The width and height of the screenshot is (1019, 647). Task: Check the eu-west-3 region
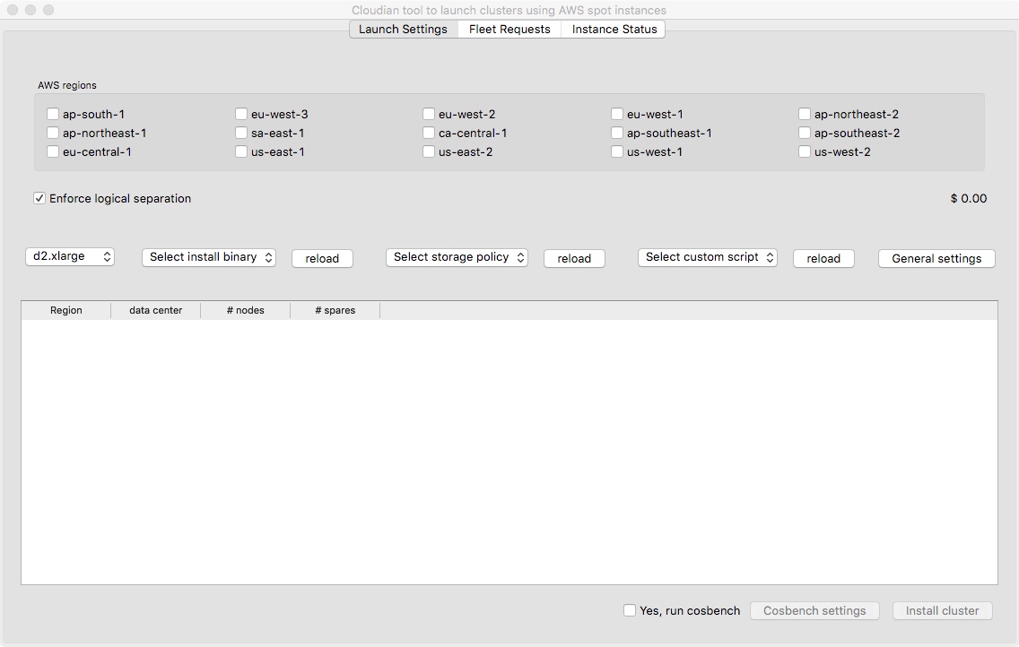[240, 114]
